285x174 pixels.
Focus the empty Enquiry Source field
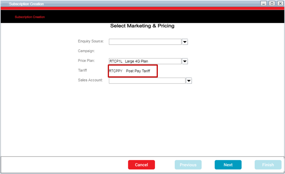(145, 42)
